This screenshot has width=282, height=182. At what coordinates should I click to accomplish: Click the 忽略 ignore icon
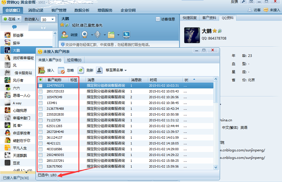[x=61, y=70]
